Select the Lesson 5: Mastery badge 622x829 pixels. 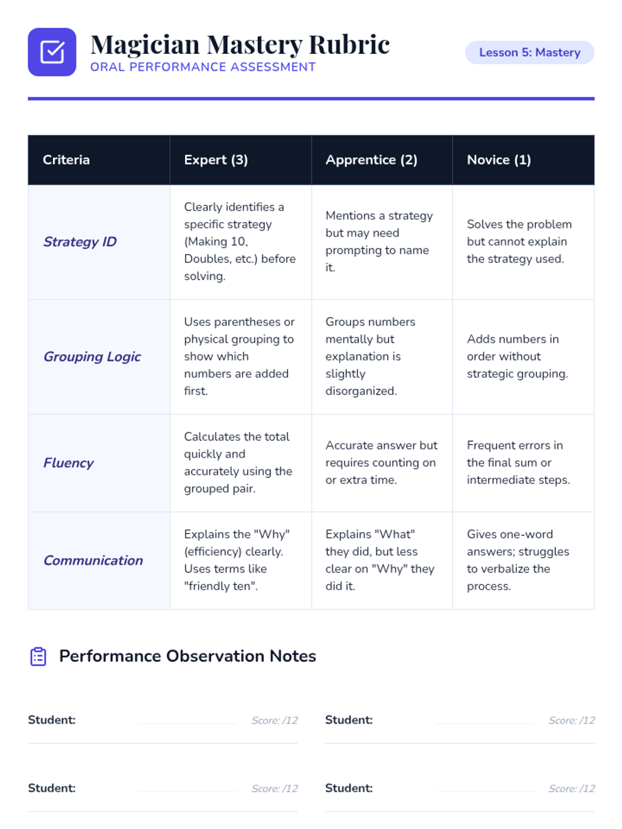[x=529, y=52]
